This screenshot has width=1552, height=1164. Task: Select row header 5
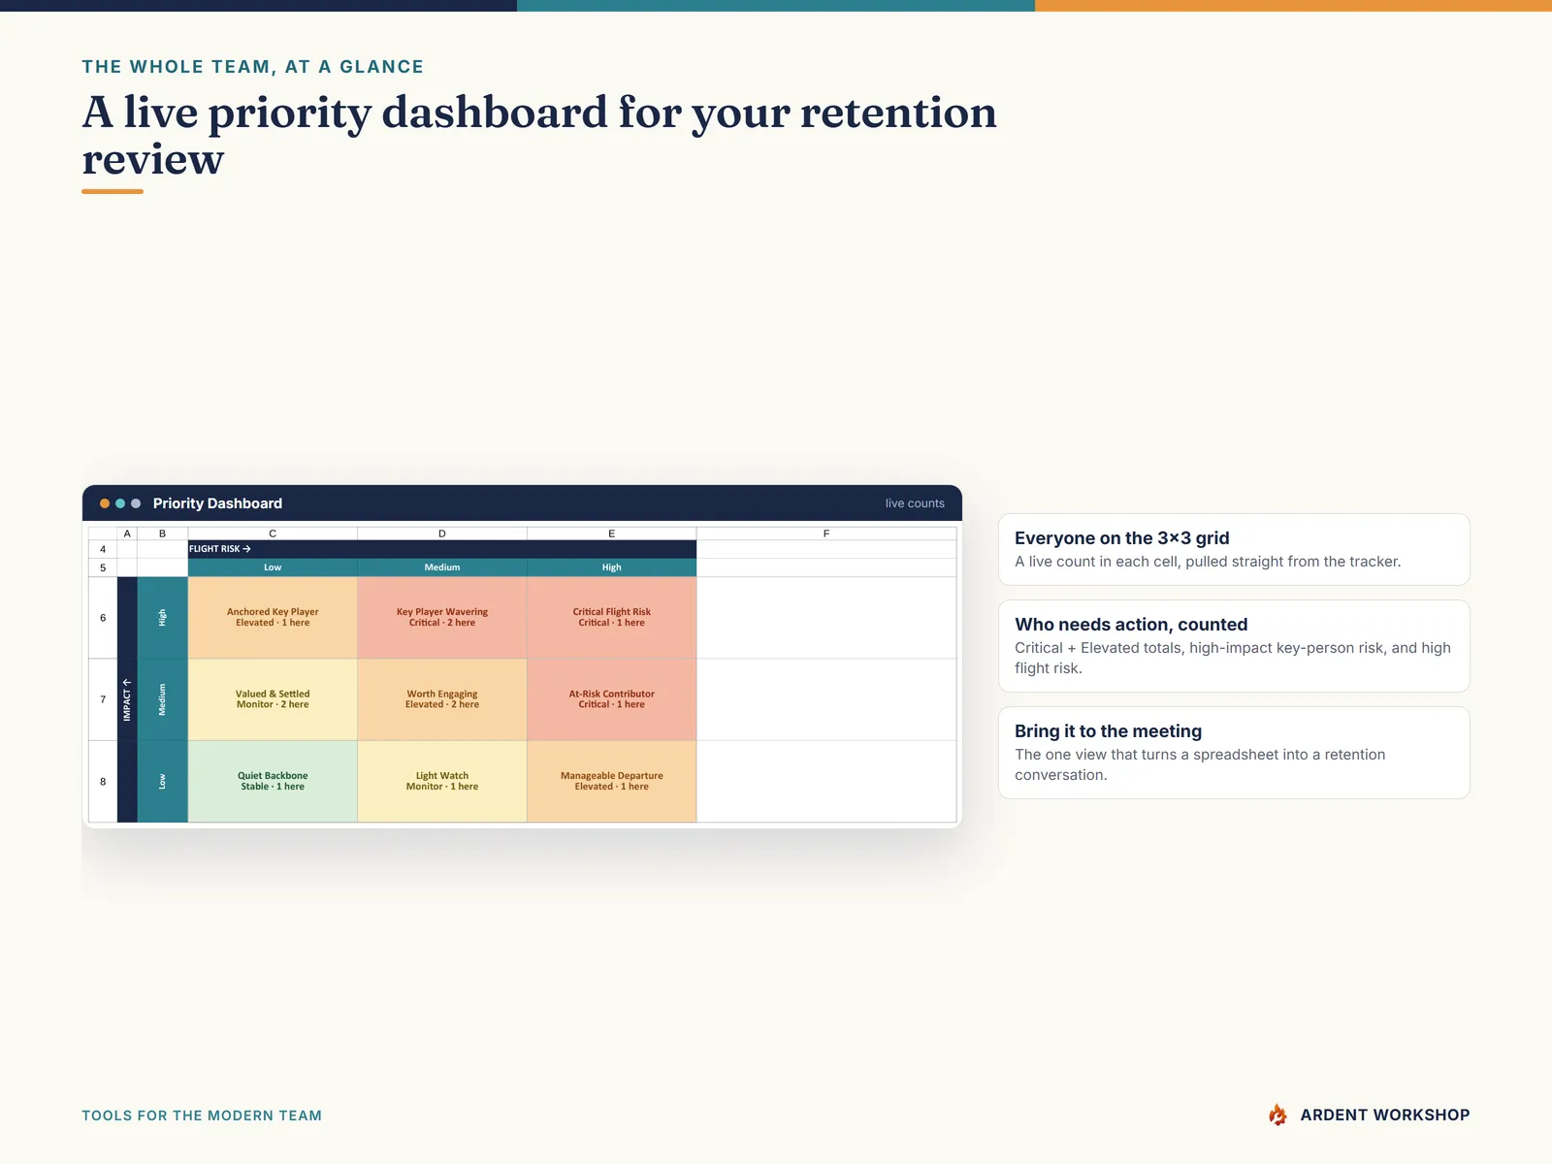[103, 567]
